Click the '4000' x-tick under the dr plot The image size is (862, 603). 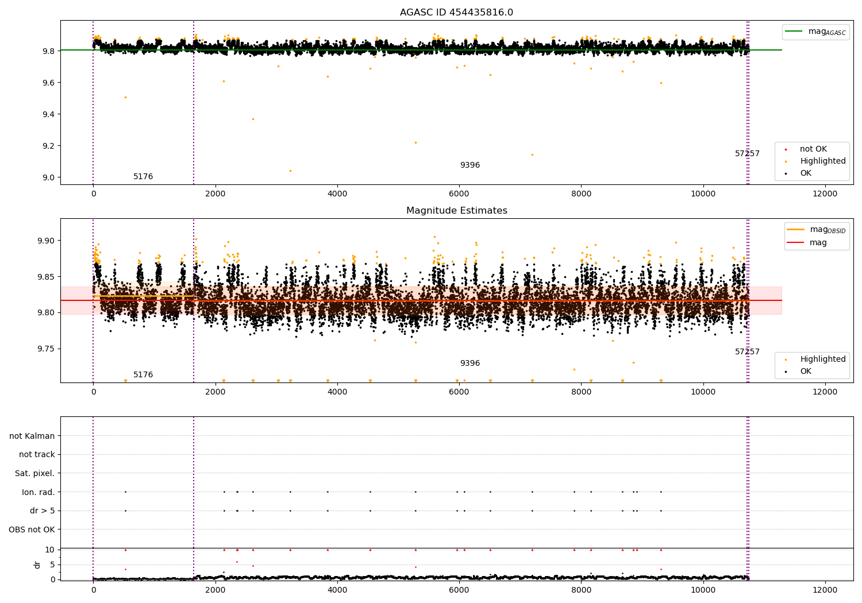pyautogui.click(x=337, y=590)
